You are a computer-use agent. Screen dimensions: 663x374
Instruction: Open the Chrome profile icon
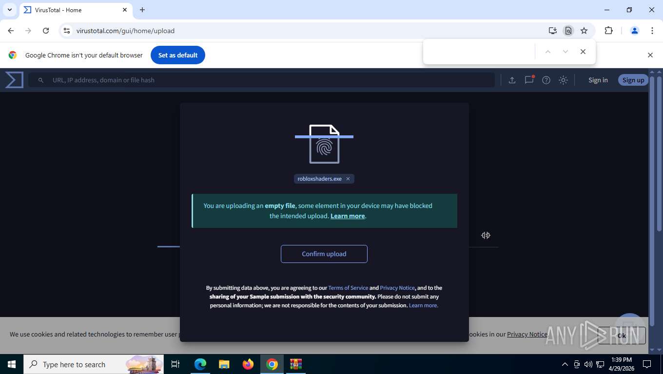635,31
